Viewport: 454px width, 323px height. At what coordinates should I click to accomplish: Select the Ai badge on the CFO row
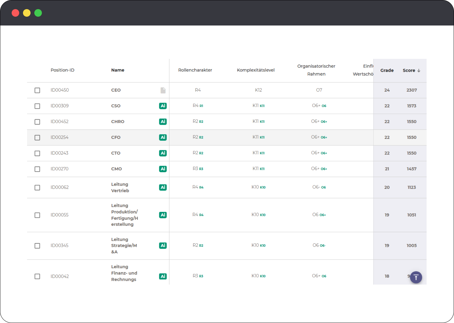pyautogui.click(x=163, y=137)
